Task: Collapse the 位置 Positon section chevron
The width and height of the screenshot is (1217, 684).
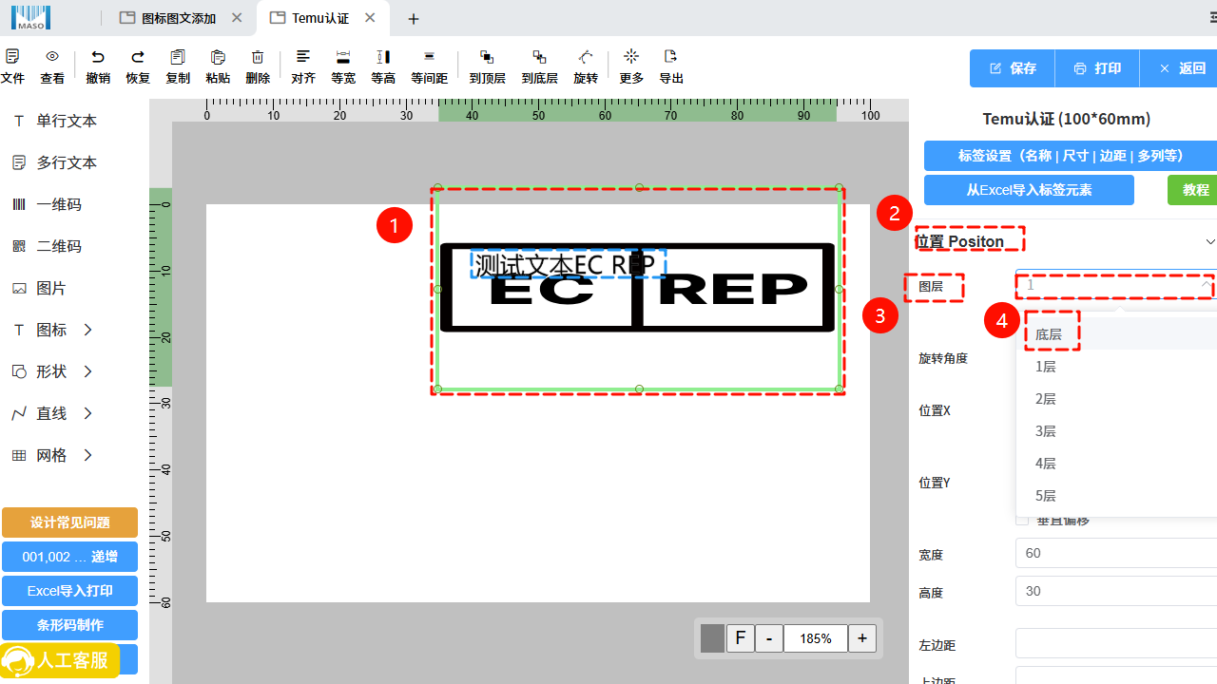Action: [x=1210, y=241]
